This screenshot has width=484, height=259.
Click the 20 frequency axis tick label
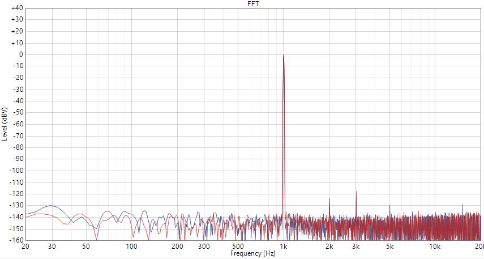point(25,247)
